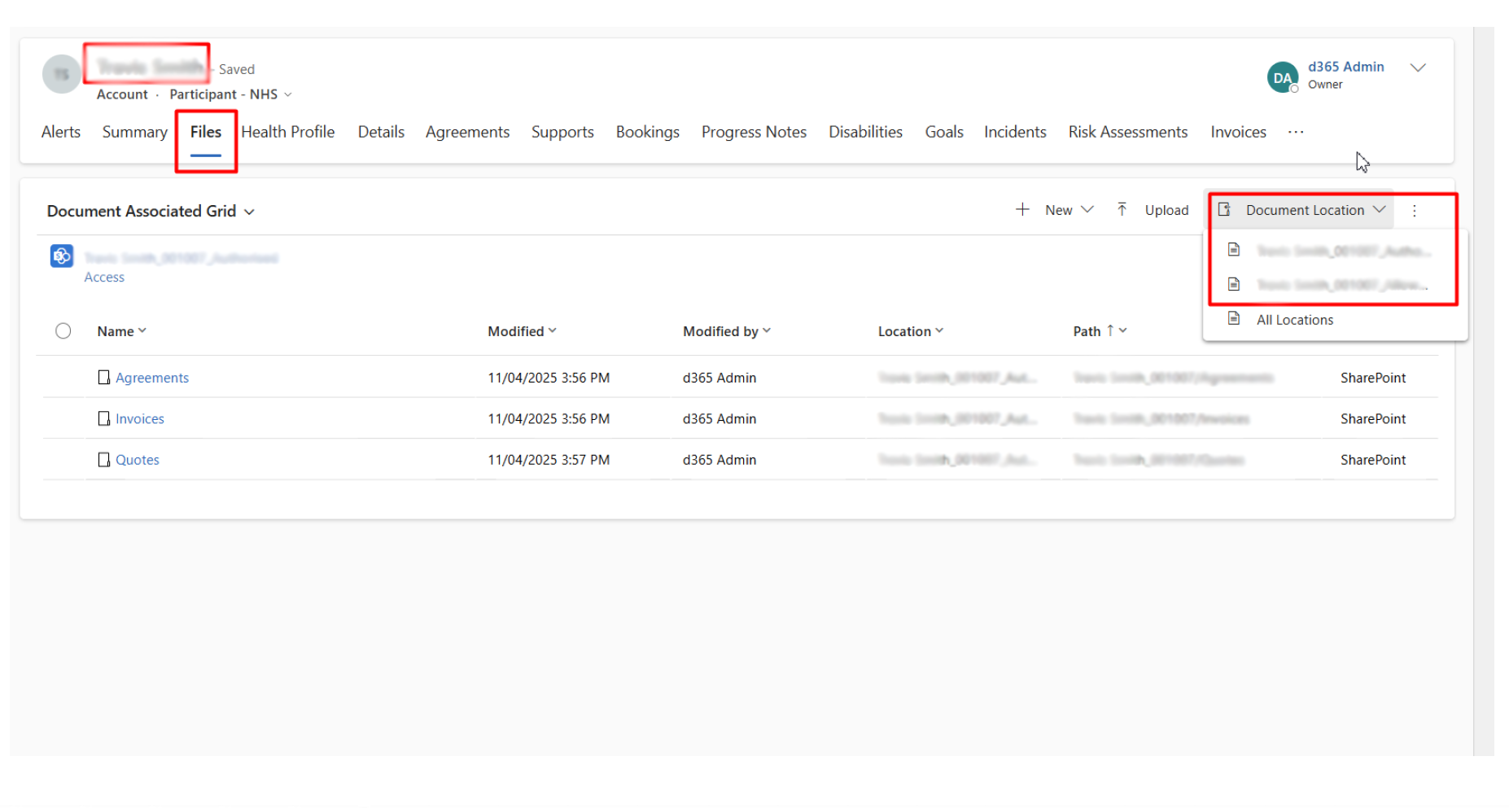Show more tabs via the ellipsis
This screenshot has width=1509, height=809.
pos(1296,132)
